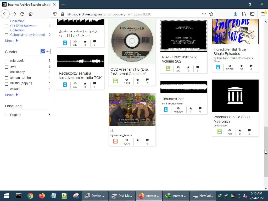Open the downloads panel

point(236,14)
